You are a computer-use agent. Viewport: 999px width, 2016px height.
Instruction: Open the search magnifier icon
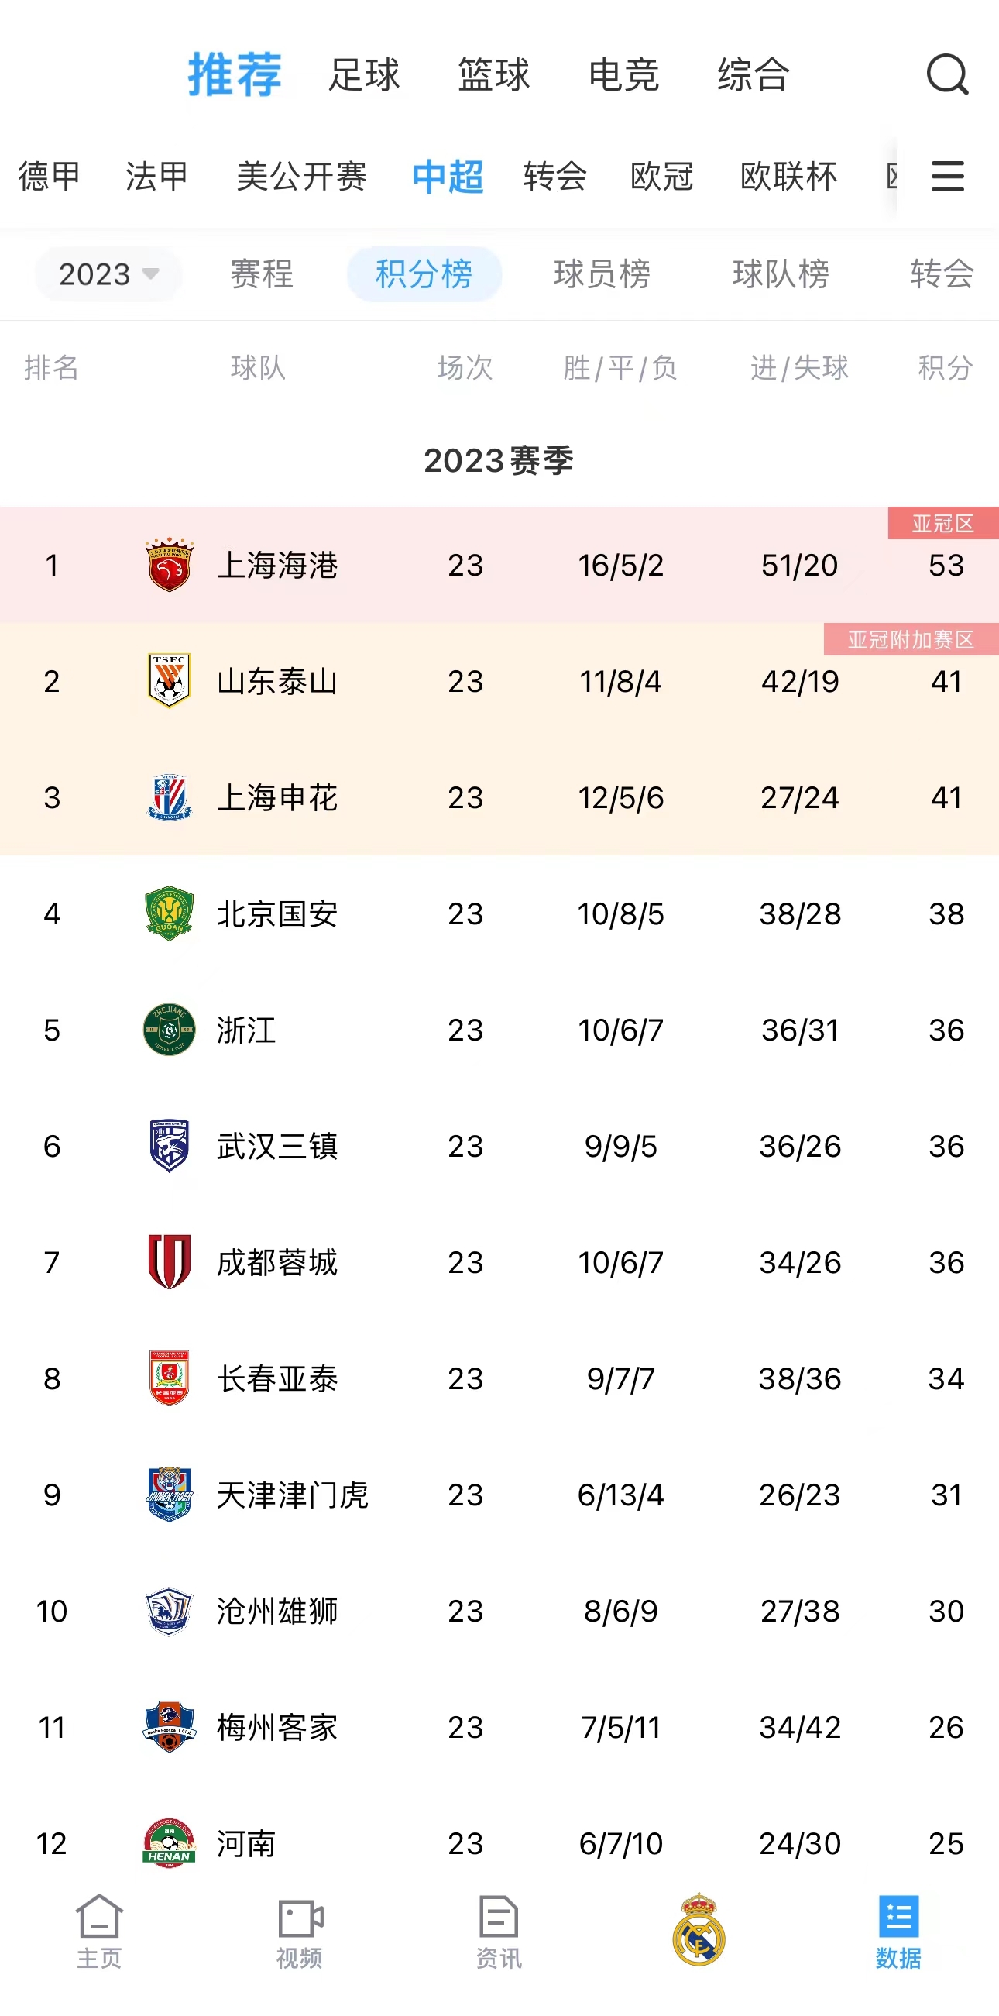tap(946, 75)
